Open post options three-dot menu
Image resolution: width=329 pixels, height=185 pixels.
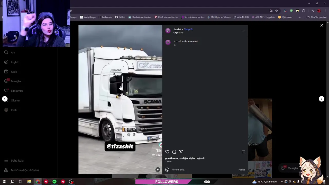(243, 31)
